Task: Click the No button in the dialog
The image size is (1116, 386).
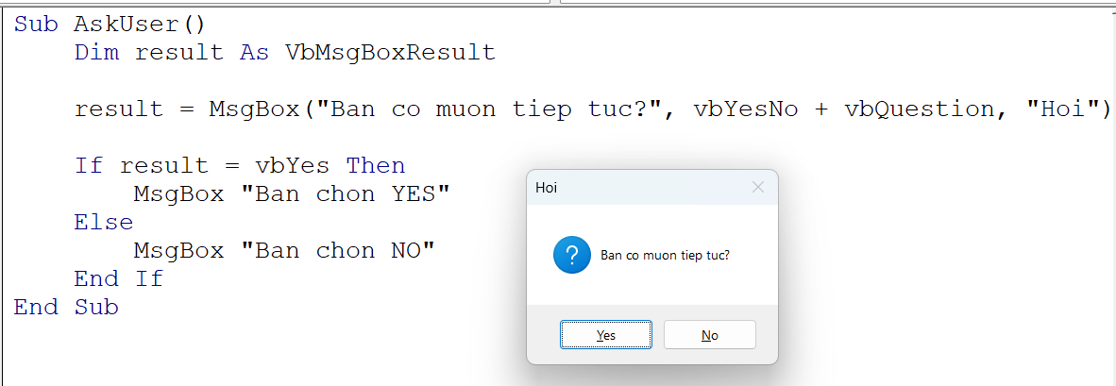Action: (709, 335)
